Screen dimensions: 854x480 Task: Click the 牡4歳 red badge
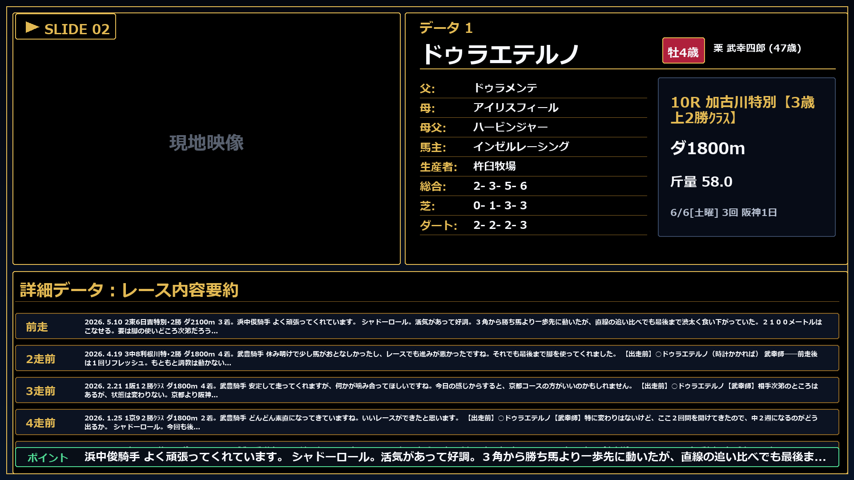[683, 51]
